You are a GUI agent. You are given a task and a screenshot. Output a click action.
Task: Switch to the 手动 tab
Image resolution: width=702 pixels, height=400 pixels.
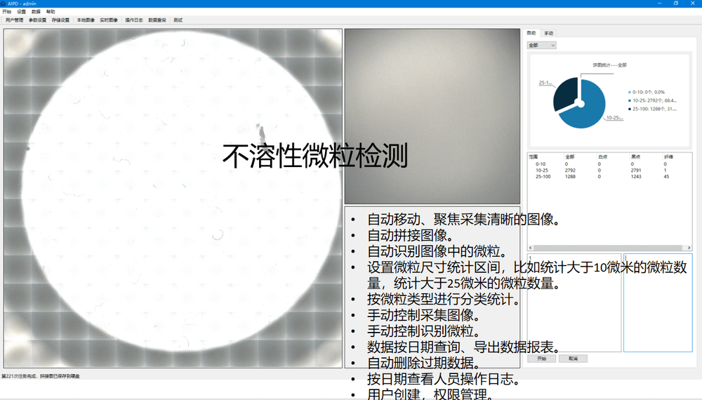pyautogui.click(x=548, y=33)
